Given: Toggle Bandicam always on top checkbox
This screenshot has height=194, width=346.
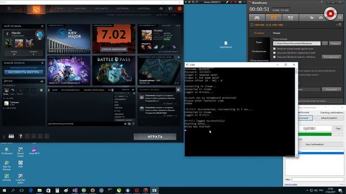Looking at the screenshot, I should 275,48.
